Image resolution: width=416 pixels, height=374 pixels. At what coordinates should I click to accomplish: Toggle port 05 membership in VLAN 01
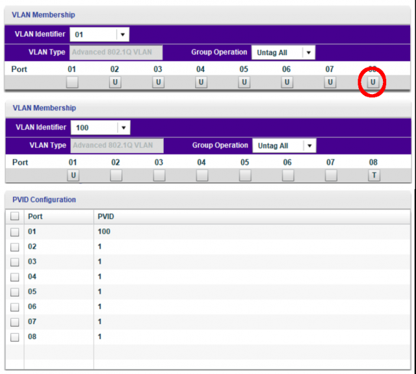244,82
